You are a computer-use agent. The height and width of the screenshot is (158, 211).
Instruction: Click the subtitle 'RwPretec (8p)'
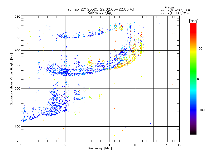point(100,13)
